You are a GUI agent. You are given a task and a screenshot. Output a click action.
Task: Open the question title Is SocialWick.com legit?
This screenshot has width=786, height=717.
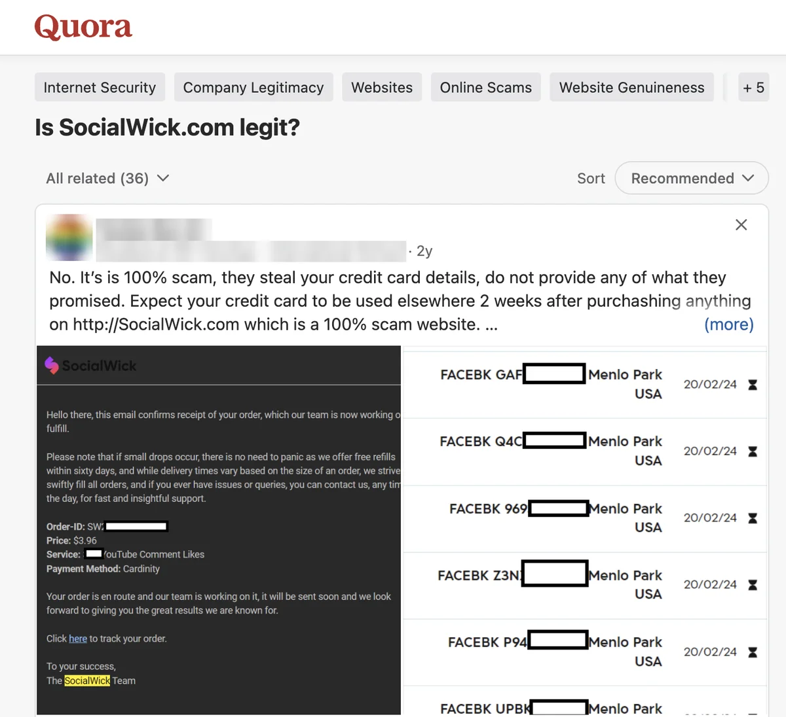tap(168, 128)
